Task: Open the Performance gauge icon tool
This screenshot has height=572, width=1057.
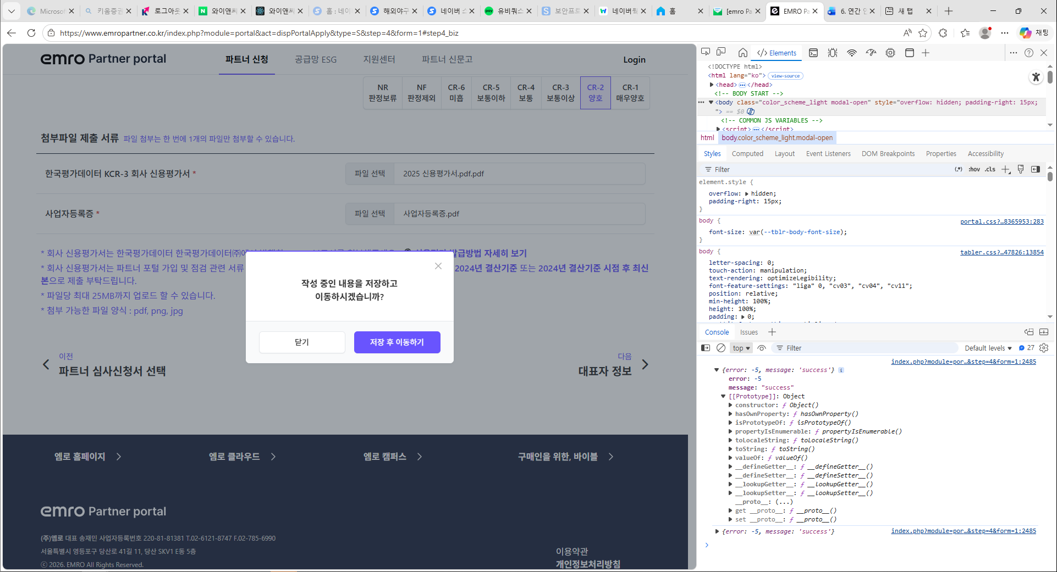Action: click(x=871, y=53)
